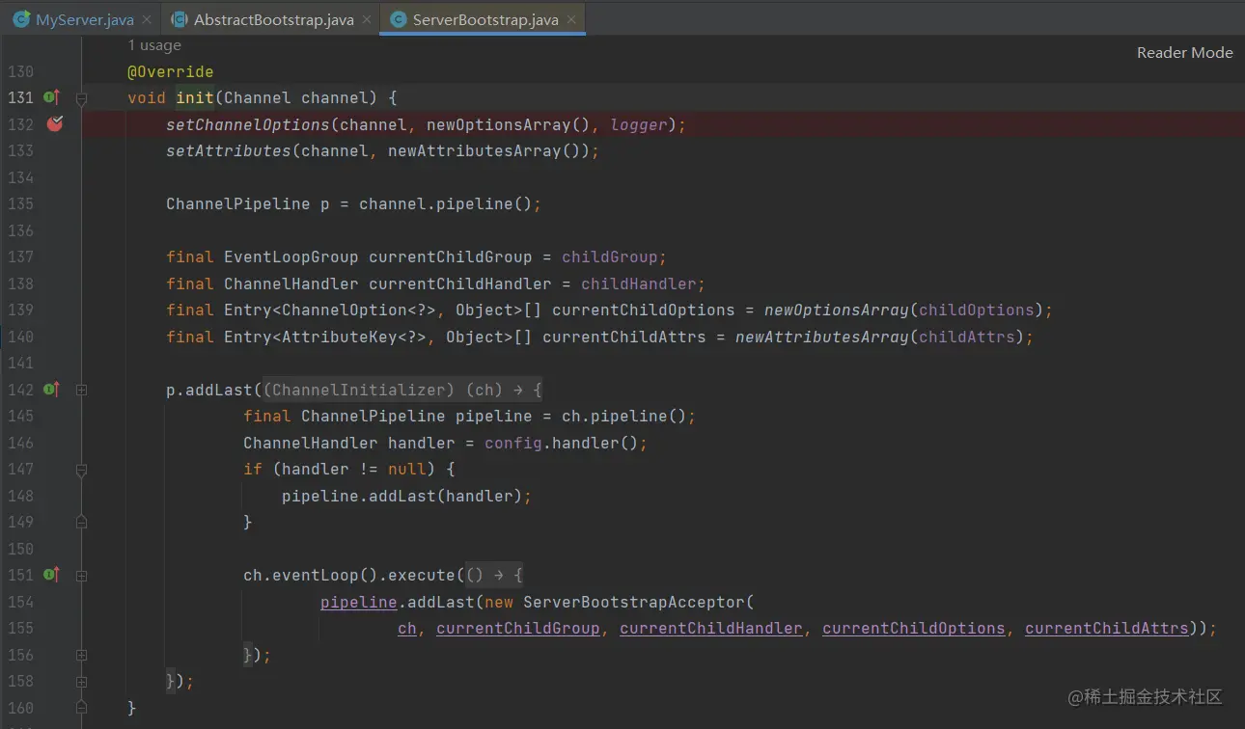Click ch.pipeline() call on line 145
The width and height of the screenshot is (1245, 729).
(x=624, y=416)
